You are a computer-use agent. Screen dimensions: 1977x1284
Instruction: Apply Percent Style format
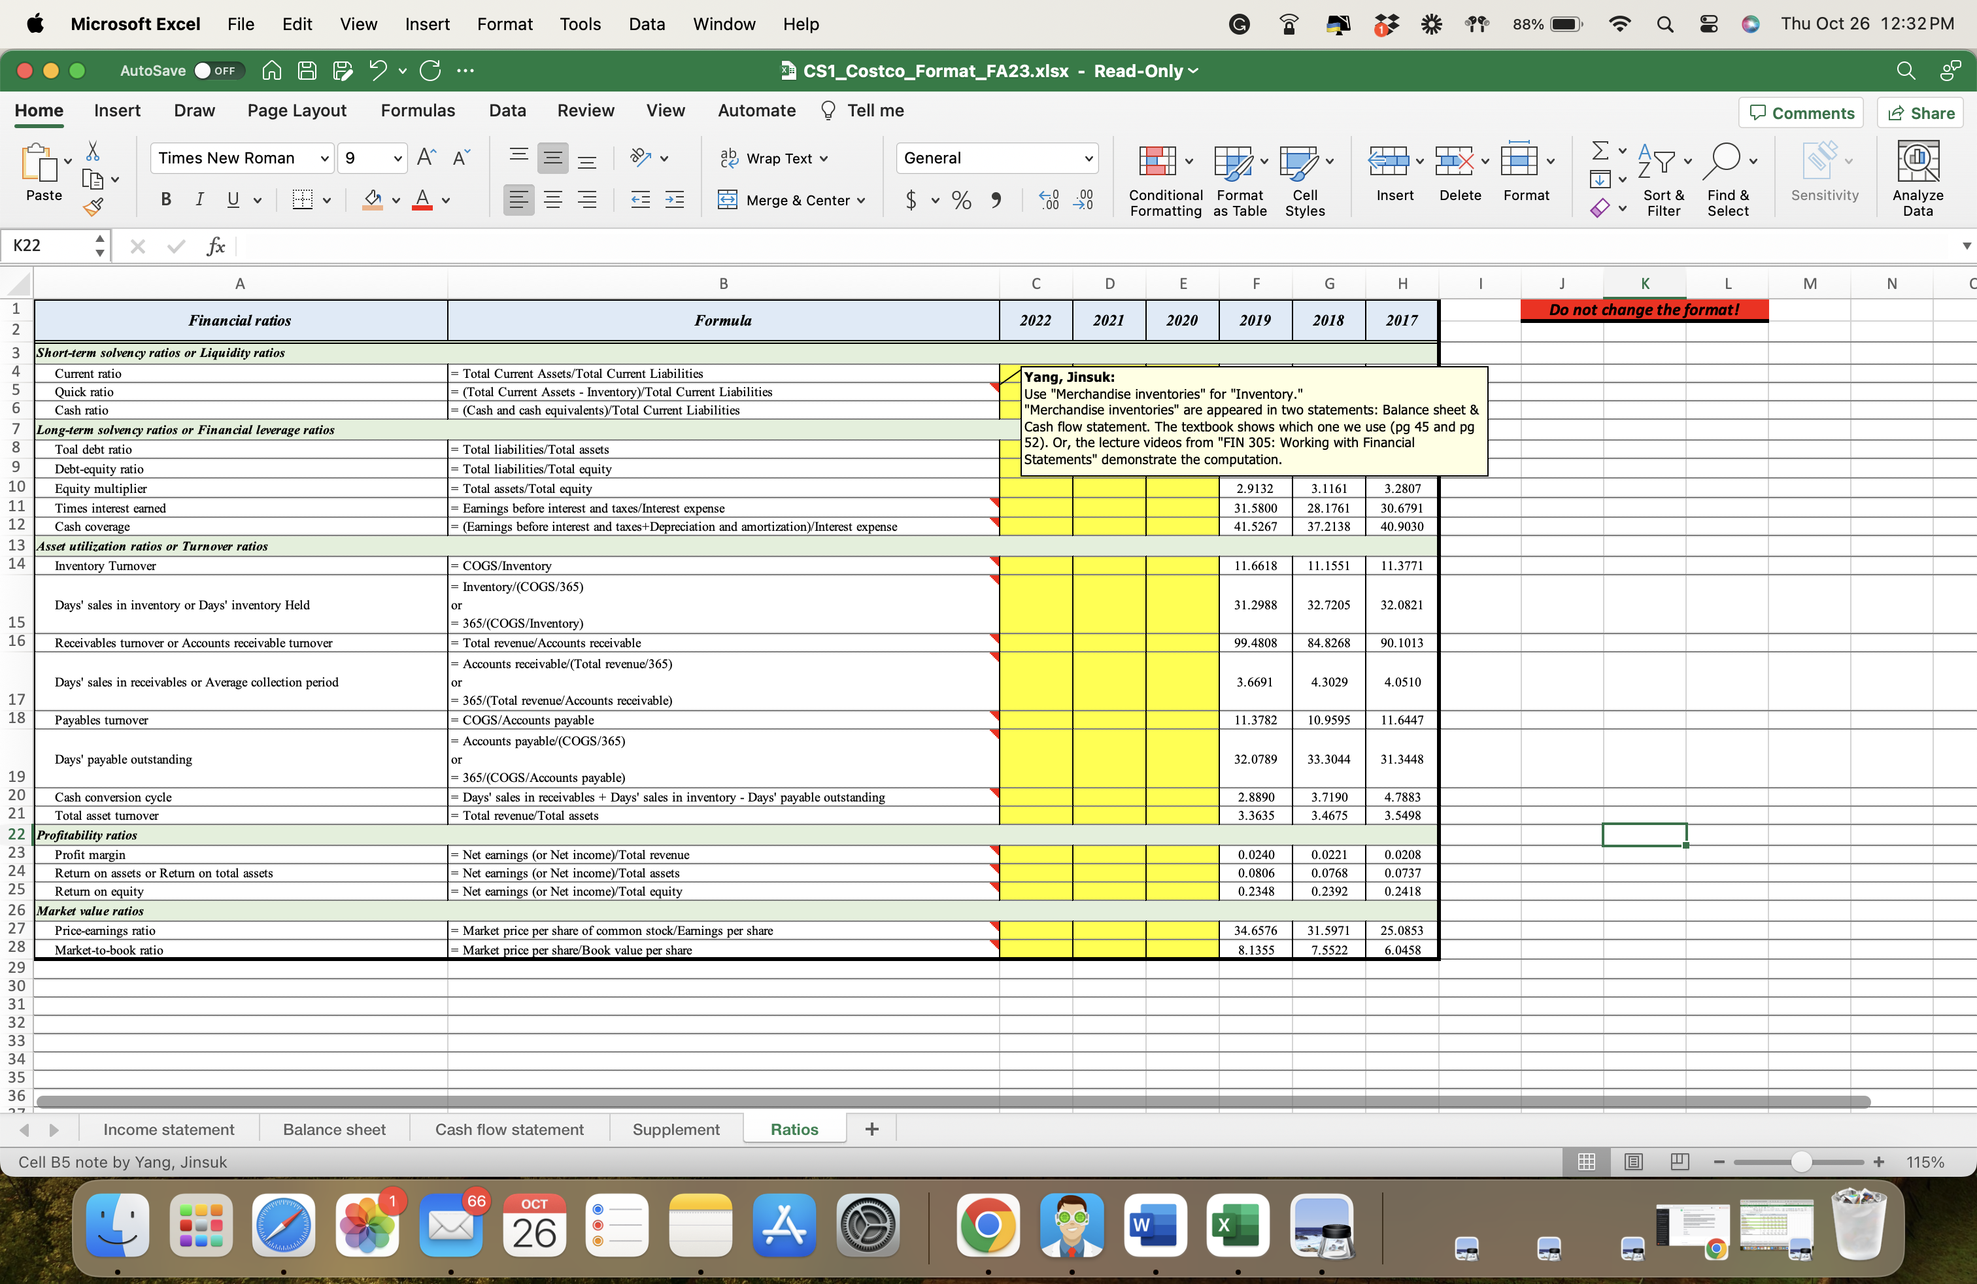[x=962, y=200]
